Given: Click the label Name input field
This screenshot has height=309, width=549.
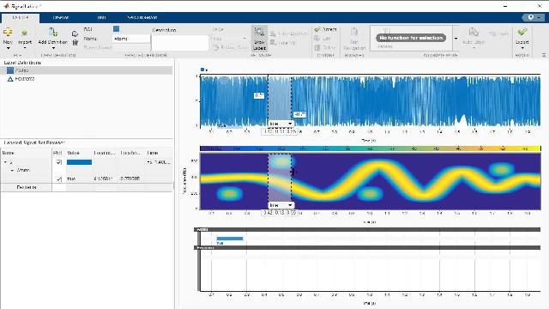Looking at the screenshot, I should [x=131, y=39].
